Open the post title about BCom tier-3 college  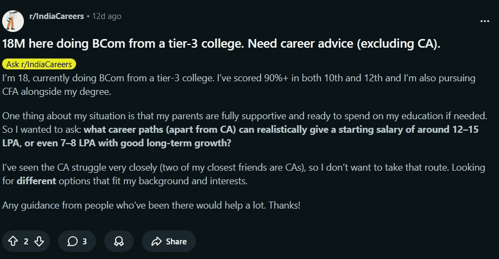(221, 44)
